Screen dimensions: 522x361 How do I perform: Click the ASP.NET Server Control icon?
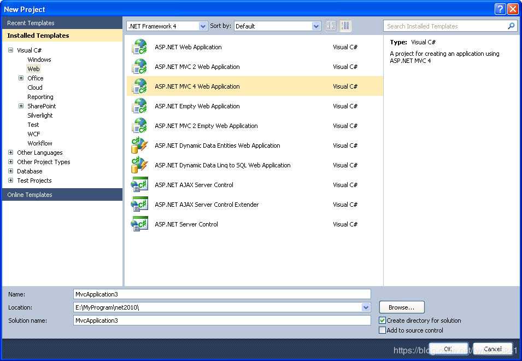tap(139, 224)
